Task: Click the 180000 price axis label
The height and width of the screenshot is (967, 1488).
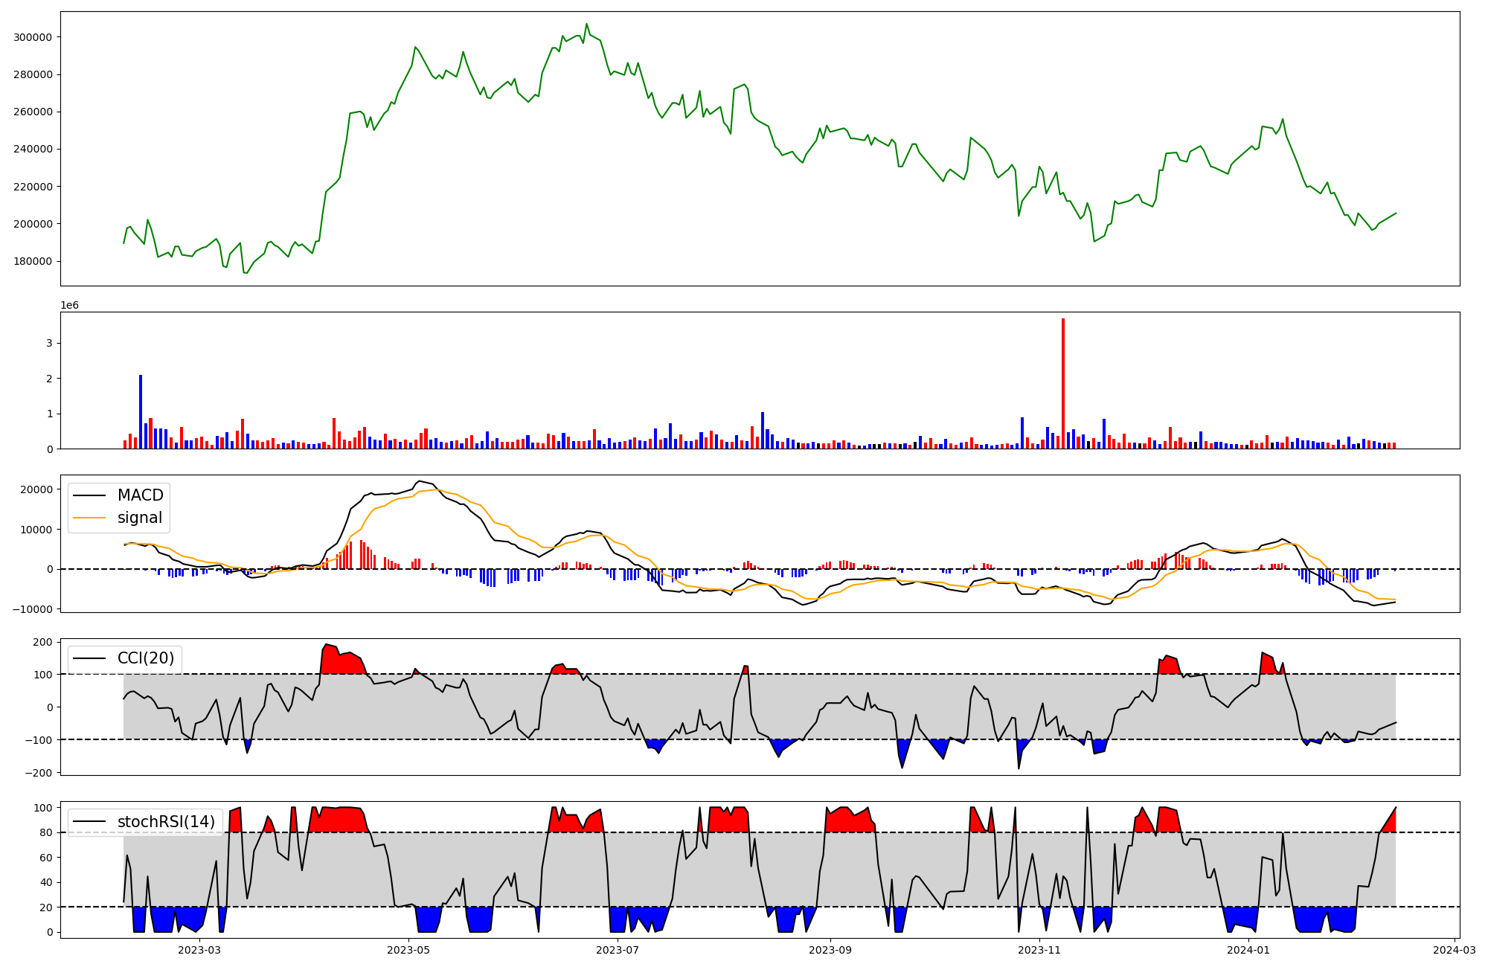Action: [x=33, y=261]
